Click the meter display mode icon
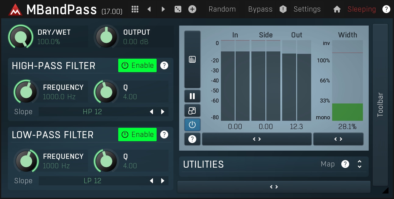394x199 pixels. pos(192,59)
